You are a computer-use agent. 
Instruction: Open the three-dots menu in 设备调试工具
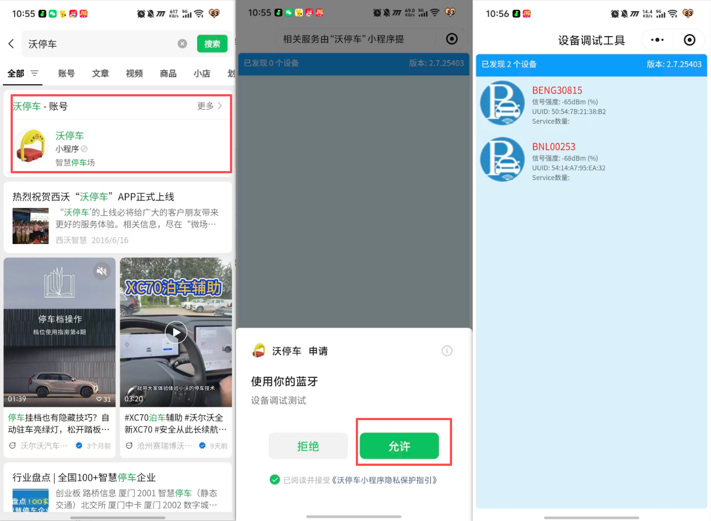tap(658, 40)
